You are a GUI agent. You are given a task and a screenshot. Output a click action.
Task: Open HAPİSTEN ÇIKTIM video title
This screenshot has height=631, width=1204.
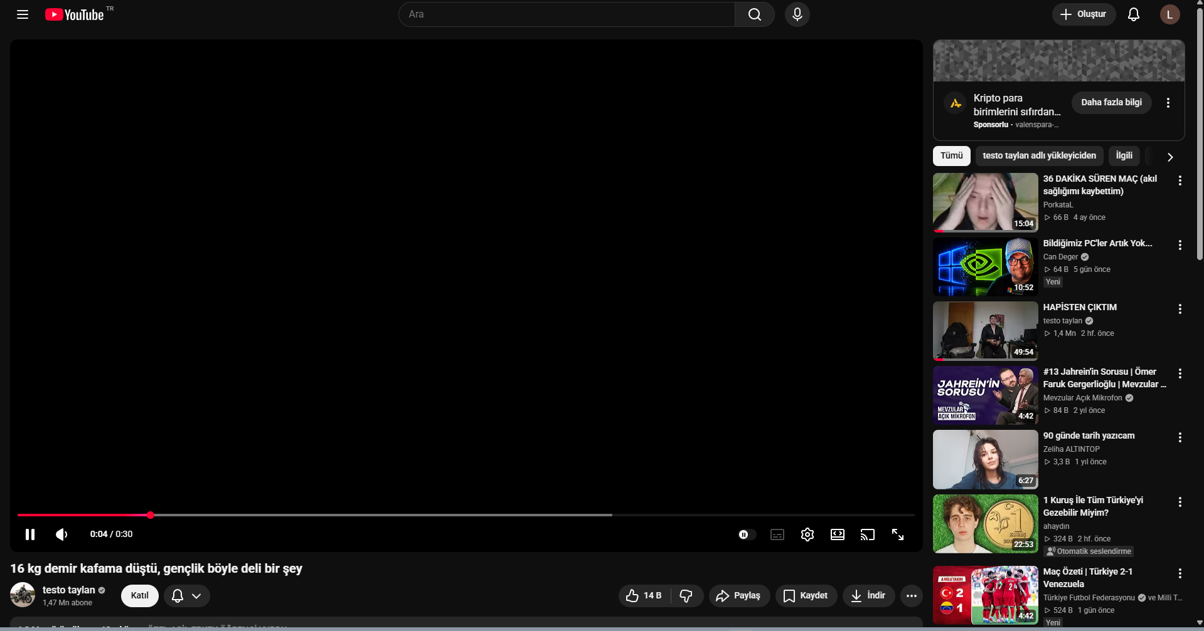1080,308
